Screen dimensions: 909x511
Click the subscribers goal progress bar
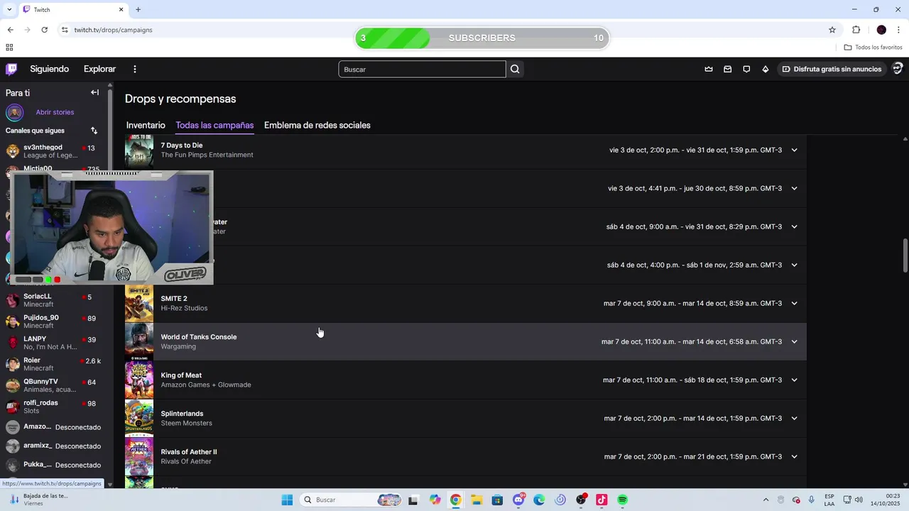tap(482, 38)
